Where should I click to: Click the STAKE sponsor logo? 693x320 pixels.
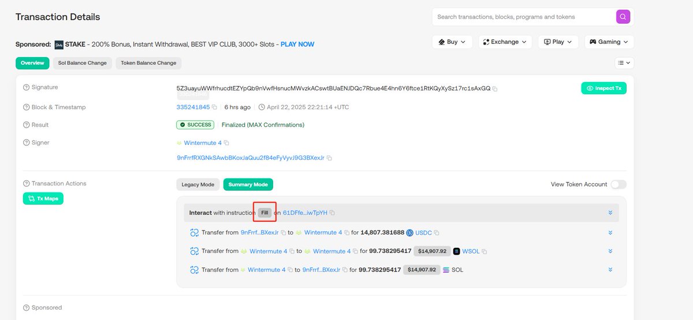(x=59, y=44)
